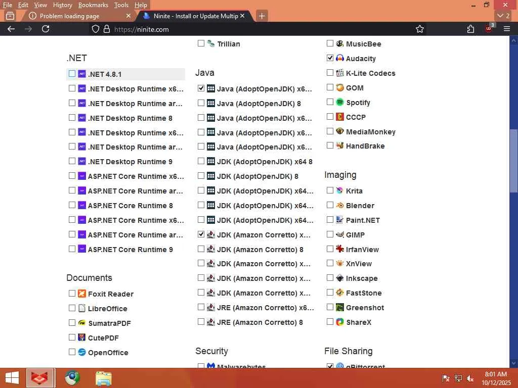The height and width of the screenshot is (388, 518).
Task: Click the MusicBee icon
Action: [339, 43]
